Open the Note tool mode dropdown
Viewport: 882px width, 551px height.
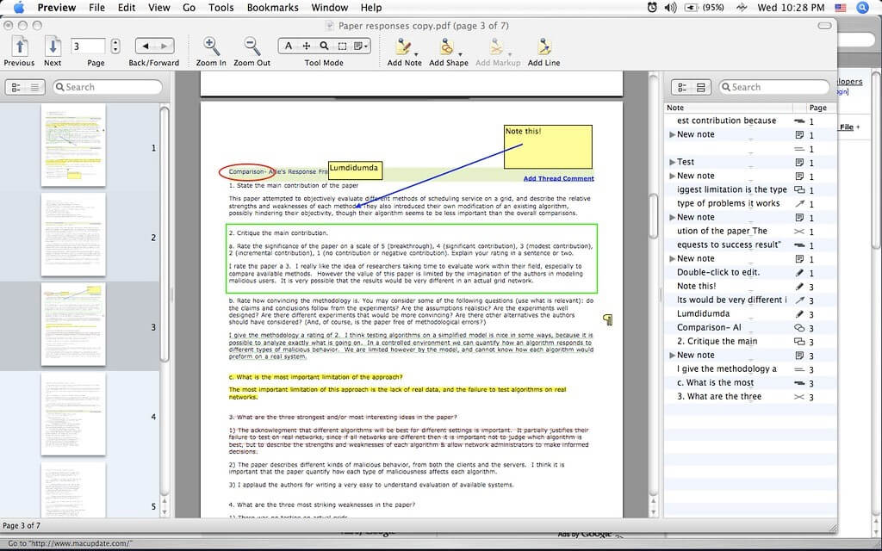(361, 46)
